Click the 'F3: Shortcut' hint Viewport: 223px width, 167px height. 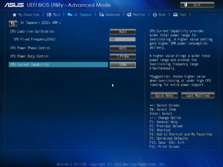coord(160,130)
